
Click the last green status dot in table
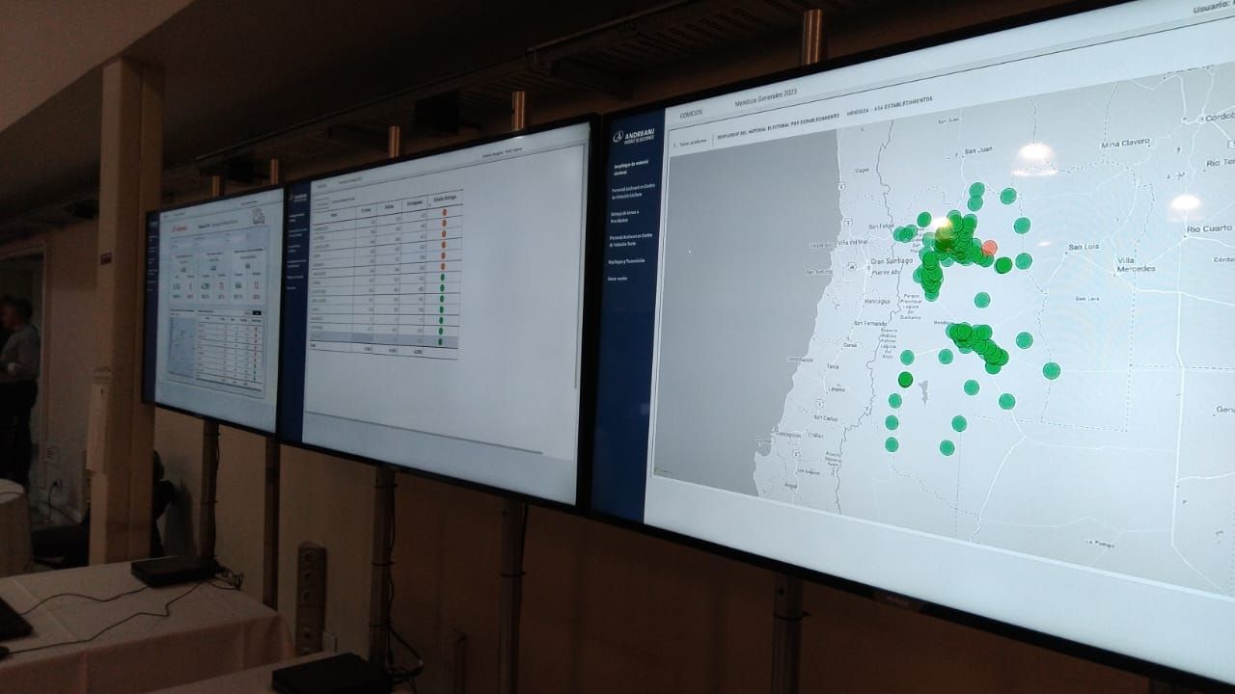click(x=440, y=340)
